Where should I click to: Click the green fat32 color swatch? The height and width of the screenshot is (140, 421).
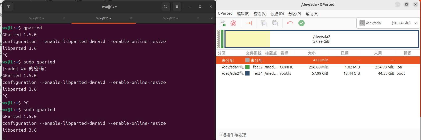247,67
